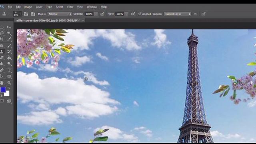
Task: Open the View menu
Action: [x=80, y=7]
